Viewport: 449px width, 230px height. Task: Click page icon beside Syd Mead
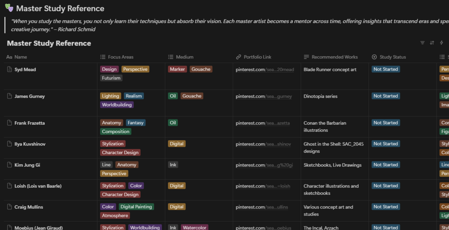pos(9,69)
